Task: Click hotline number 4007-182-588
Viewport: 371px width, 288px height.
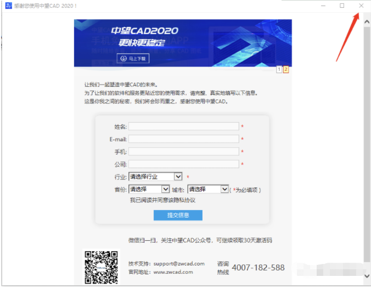Action: (258, 268)
